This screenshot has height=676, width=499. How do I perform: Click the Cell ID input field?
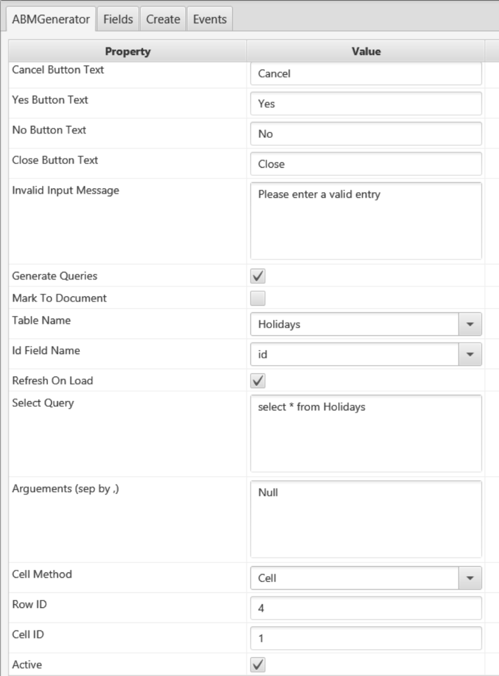tap(366, 638)
